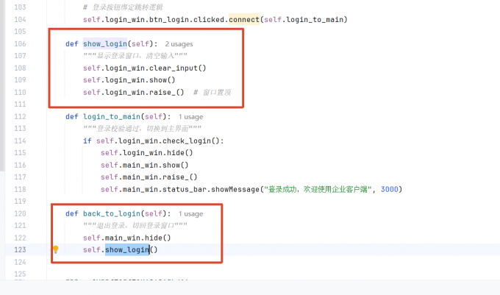Click the show_login method name definition
Image resolution: width=500 pixels, height=295 pixels.
pyautogui.click(x=105, y=43)
